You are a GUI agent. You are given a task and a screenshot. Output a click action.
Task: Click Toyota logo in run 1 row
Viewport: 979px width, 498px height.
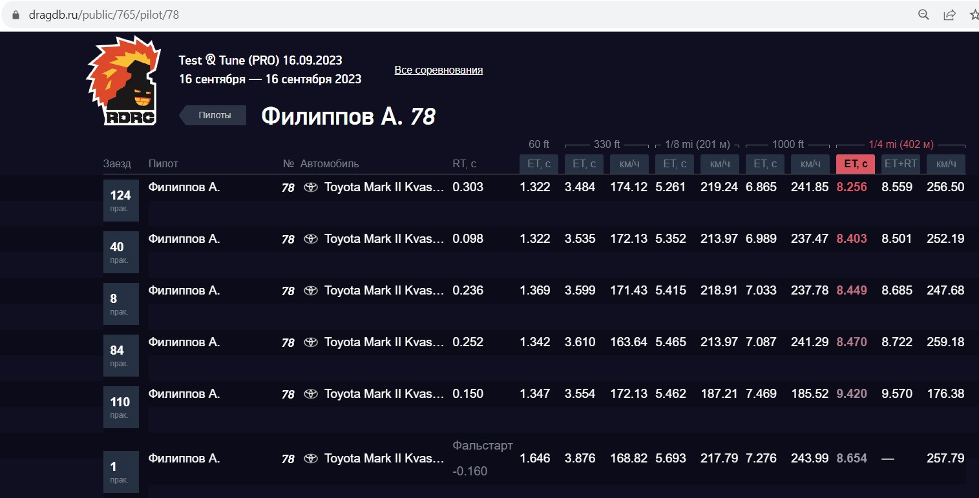(x=311, y=459)
